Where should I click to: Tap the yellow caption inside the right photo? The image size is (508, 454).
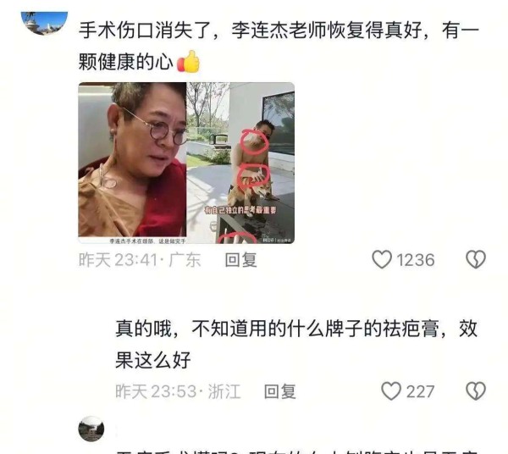pos(240,210)
